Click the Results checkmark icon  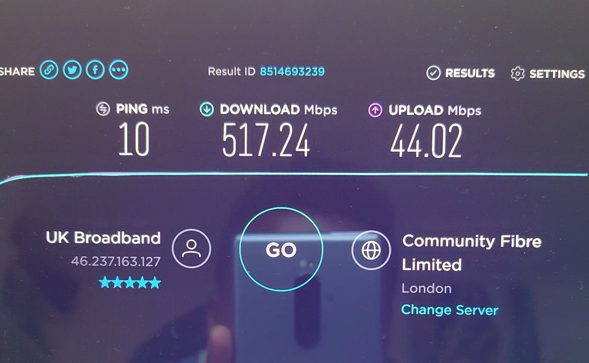[x=433, y=73]
